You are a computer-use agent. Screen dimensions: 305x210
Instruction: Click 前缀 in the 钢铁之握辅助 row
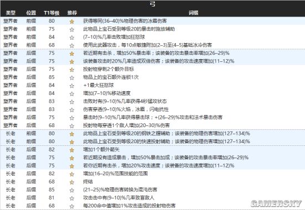31,133
